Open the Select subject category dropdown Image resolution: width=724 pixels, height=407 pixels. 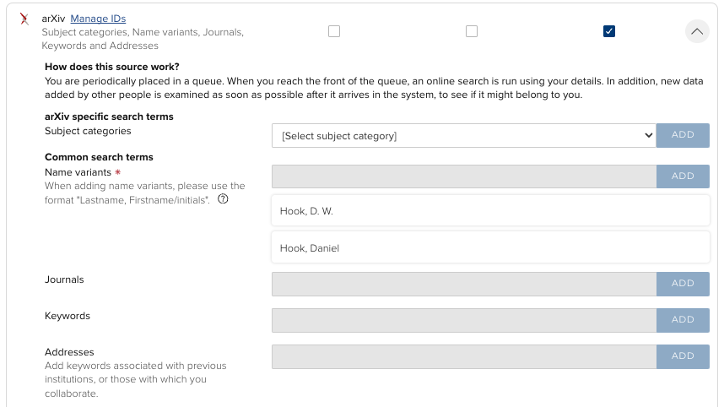point(463,135)
